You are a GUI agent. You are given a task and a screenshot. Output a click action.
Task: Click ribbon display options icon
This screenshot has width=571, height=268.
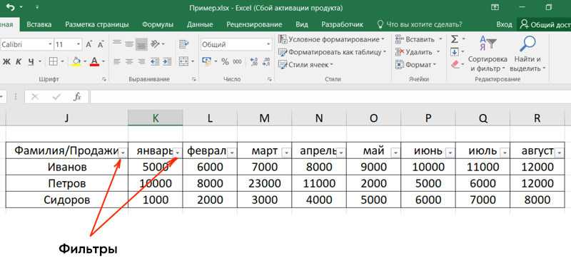point(495,7)
